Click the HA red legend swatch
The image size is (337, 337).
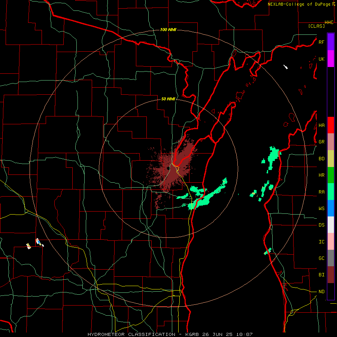click(x=331, y=125)
